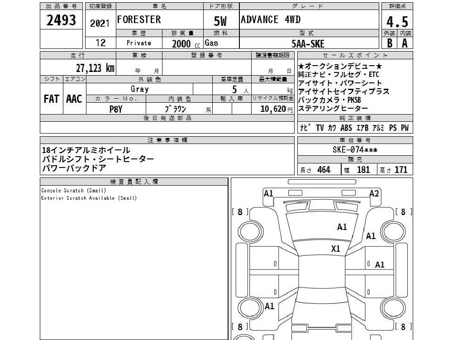
Task: Click the リサイクル預託金 header cell
Action: pos(273,99)
